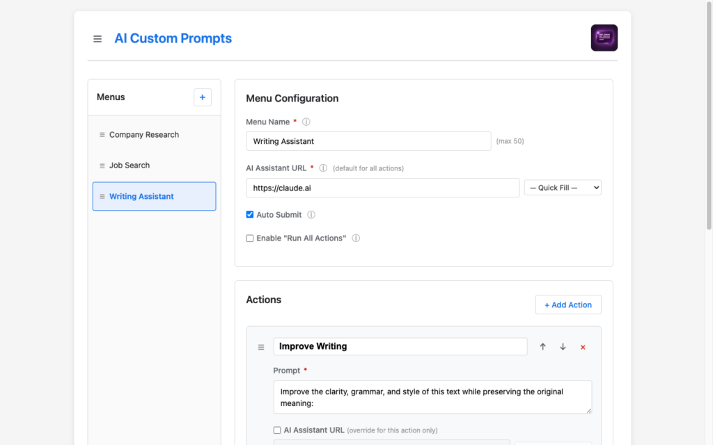Check the action-level AI Assistant URL override
This screenshot has height=445, width=713.
click(x=277, y=430)
